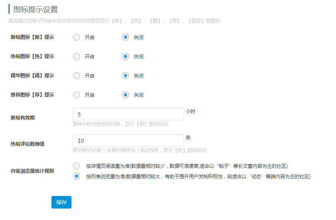
Task: Click the 新帖有效期 hours input field
Action: (x=128, y=114)
